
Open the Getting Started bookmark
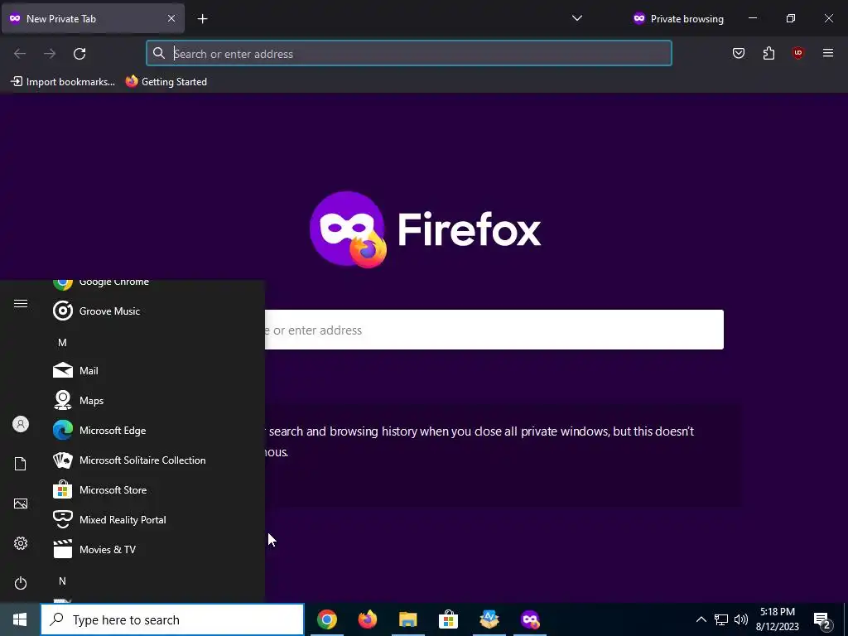click(166, 82)
